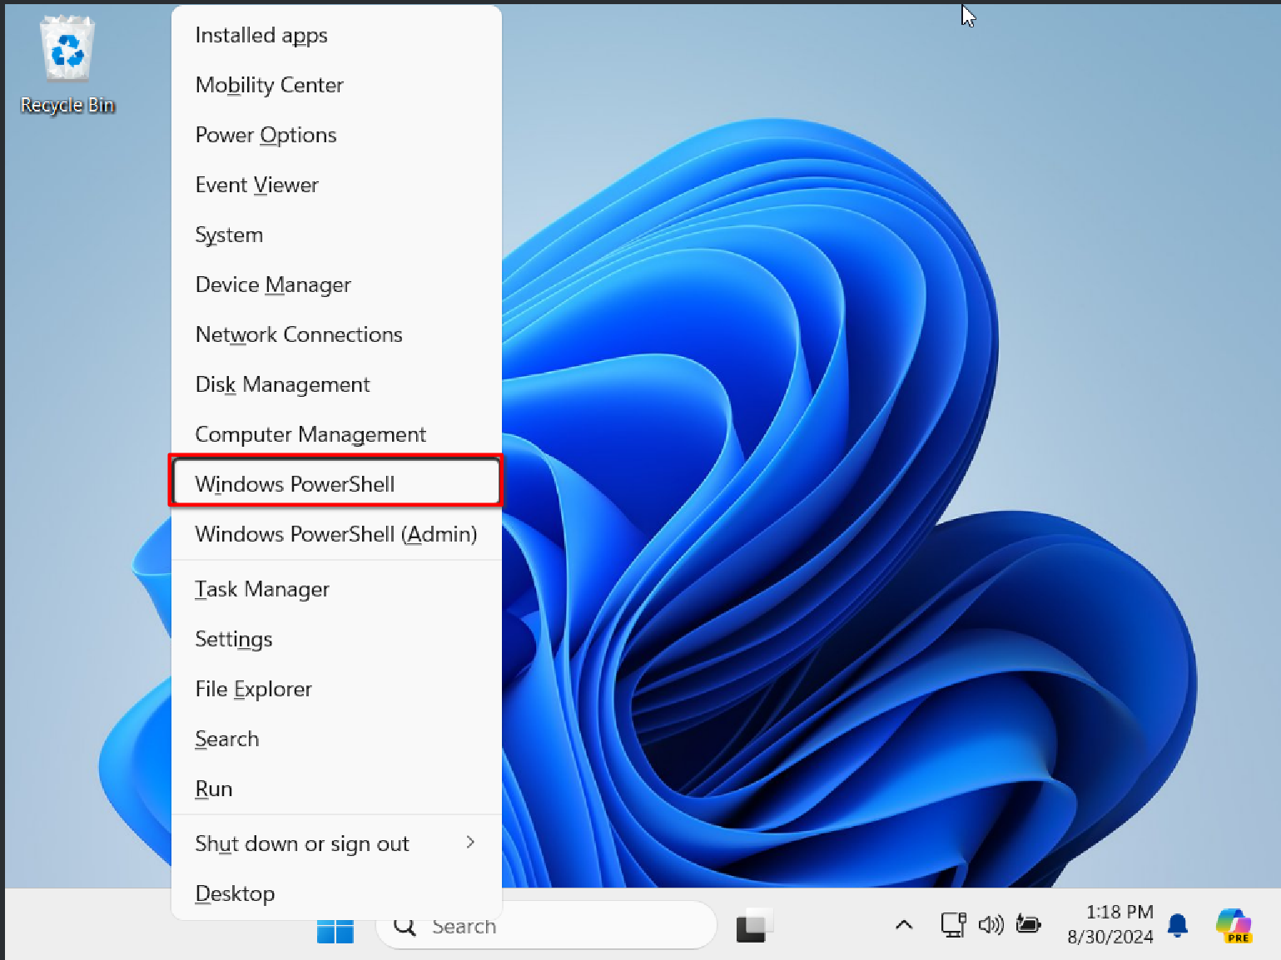Click the network status tray icon
This screenshot has width=1281, height=960.
click(952, 925)
